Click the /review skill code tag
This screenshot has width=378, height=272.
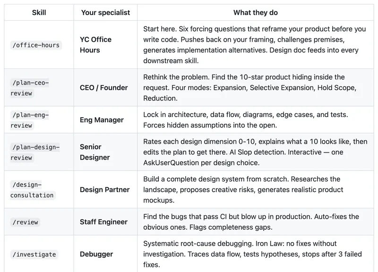click(26, 222)
